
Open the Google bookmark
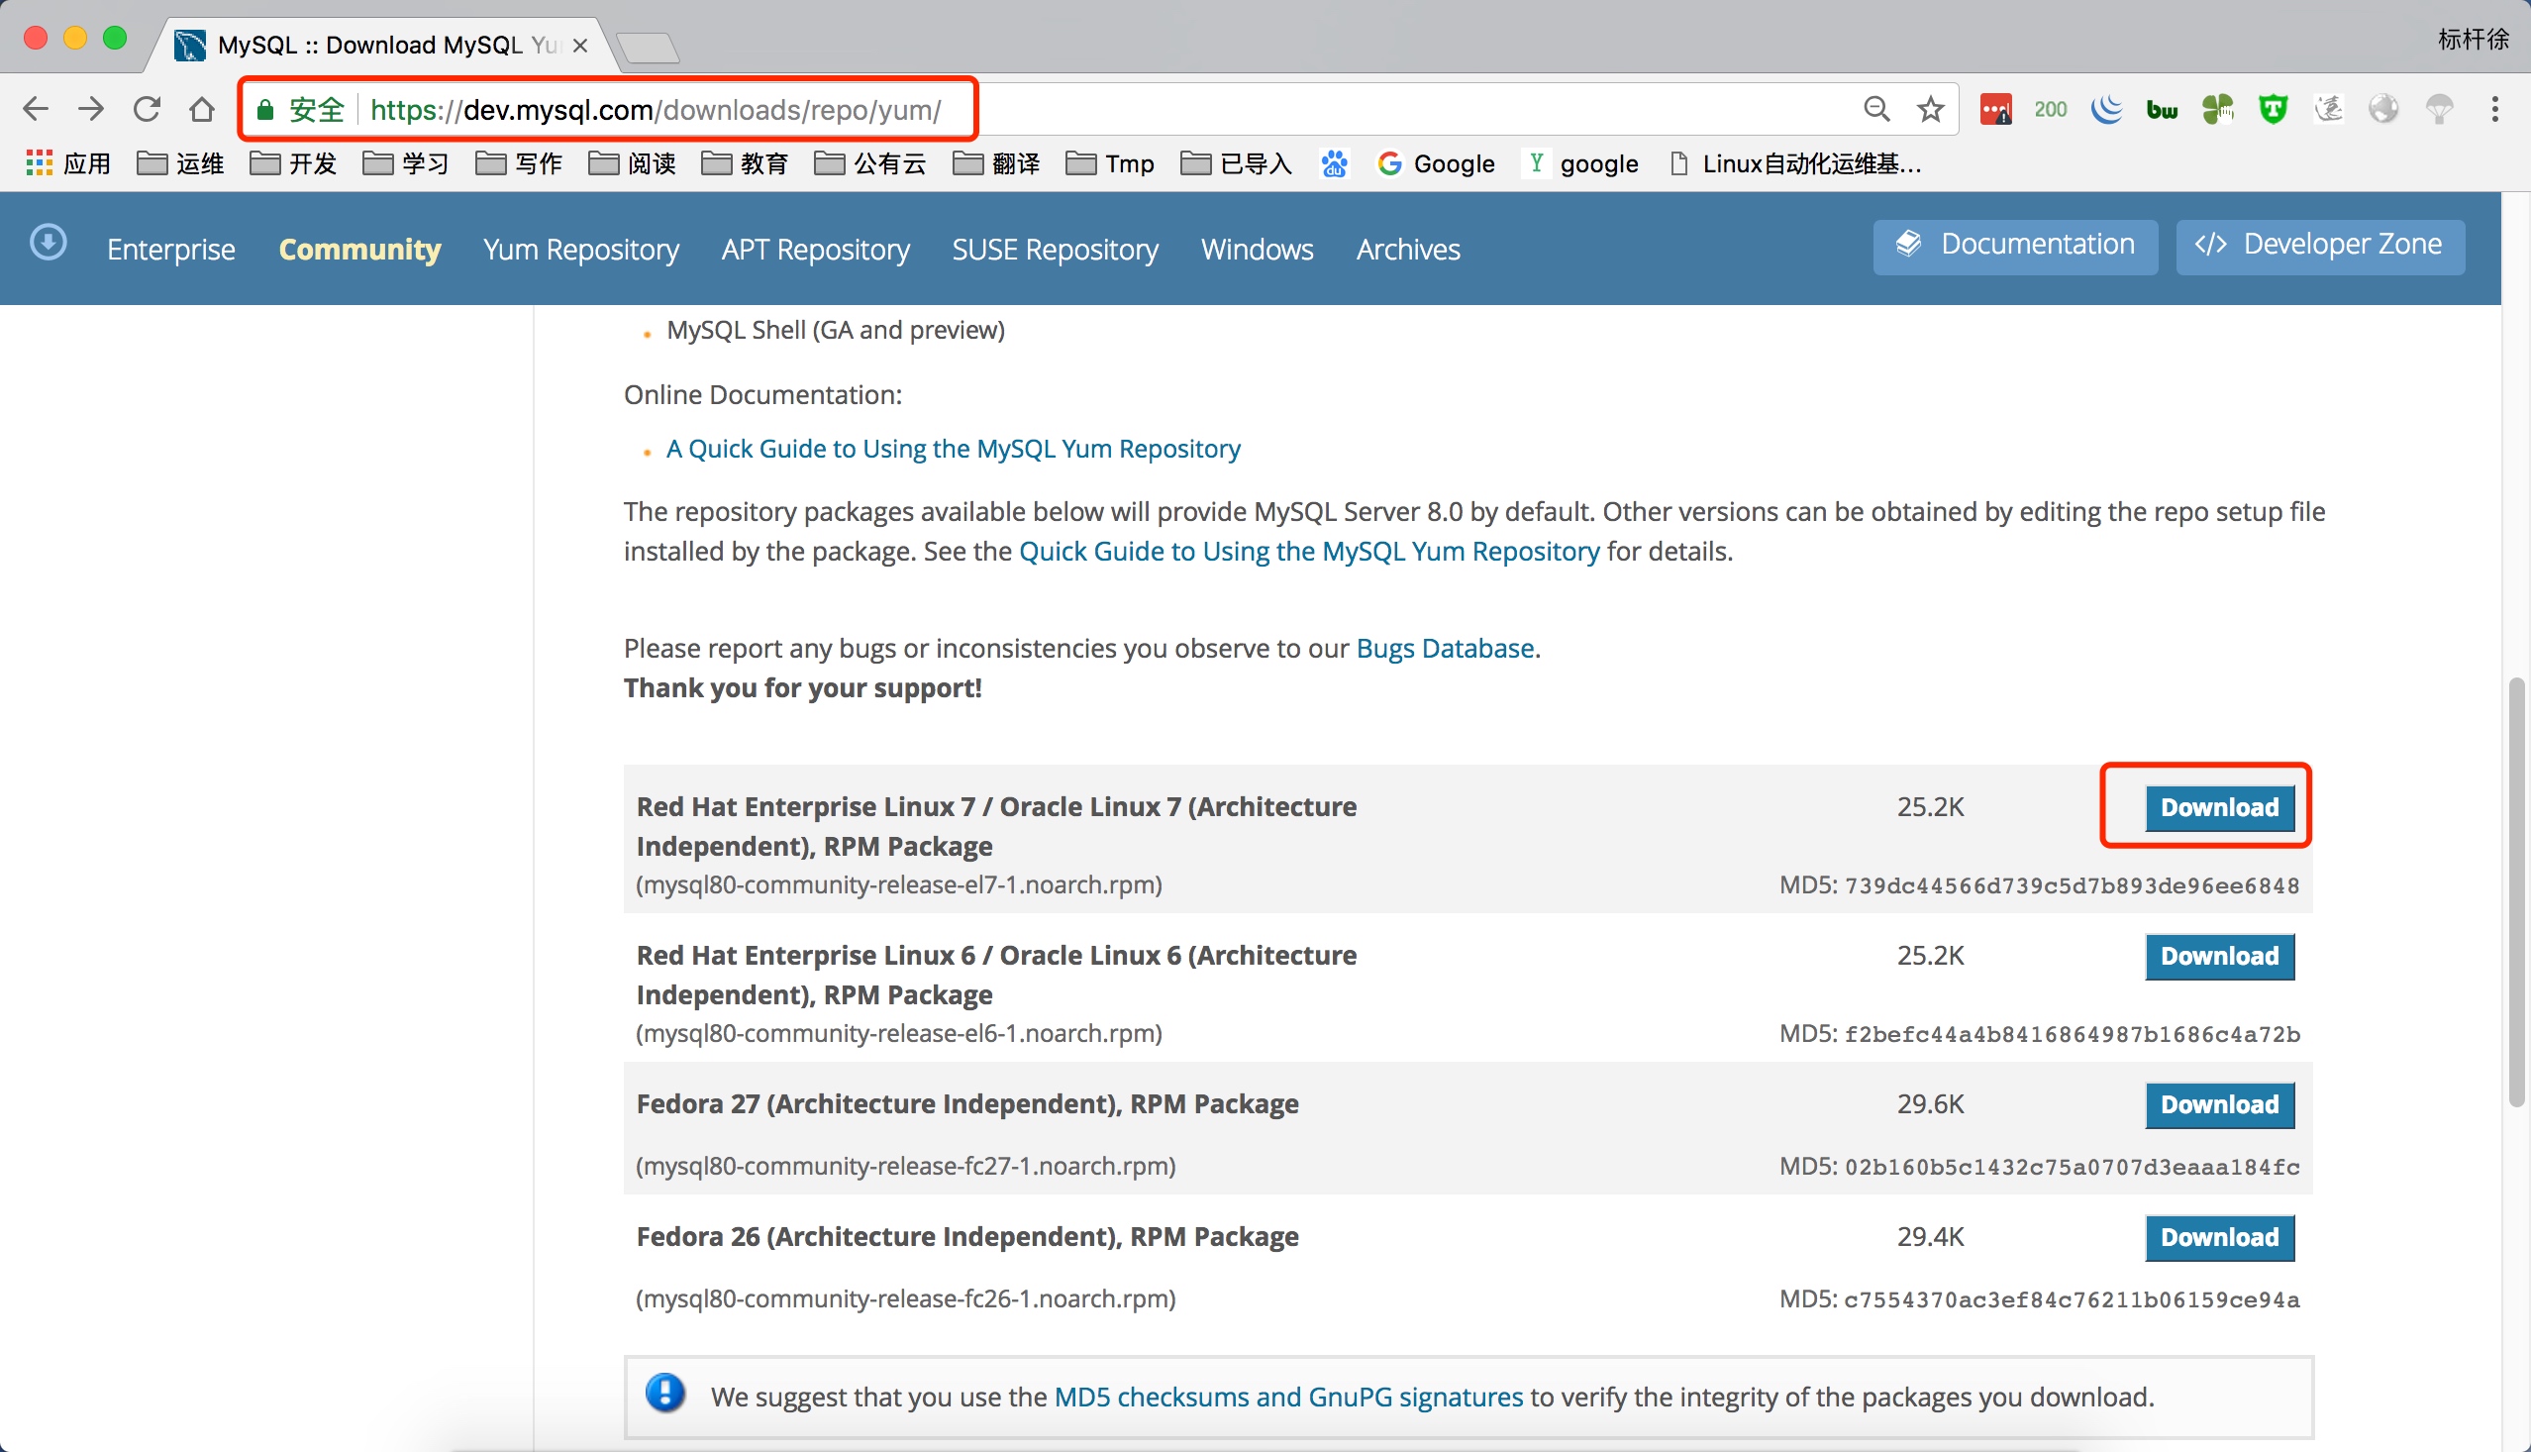coord(1437,163)
